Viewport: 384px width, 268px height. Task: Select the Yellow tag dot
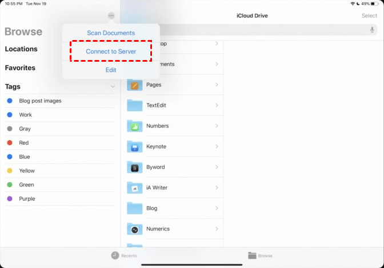point(10,170)
